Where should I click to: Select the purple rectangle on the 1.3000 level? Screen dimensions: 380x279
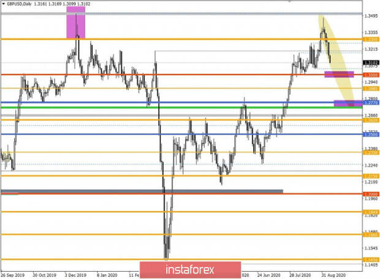[339, 75]
